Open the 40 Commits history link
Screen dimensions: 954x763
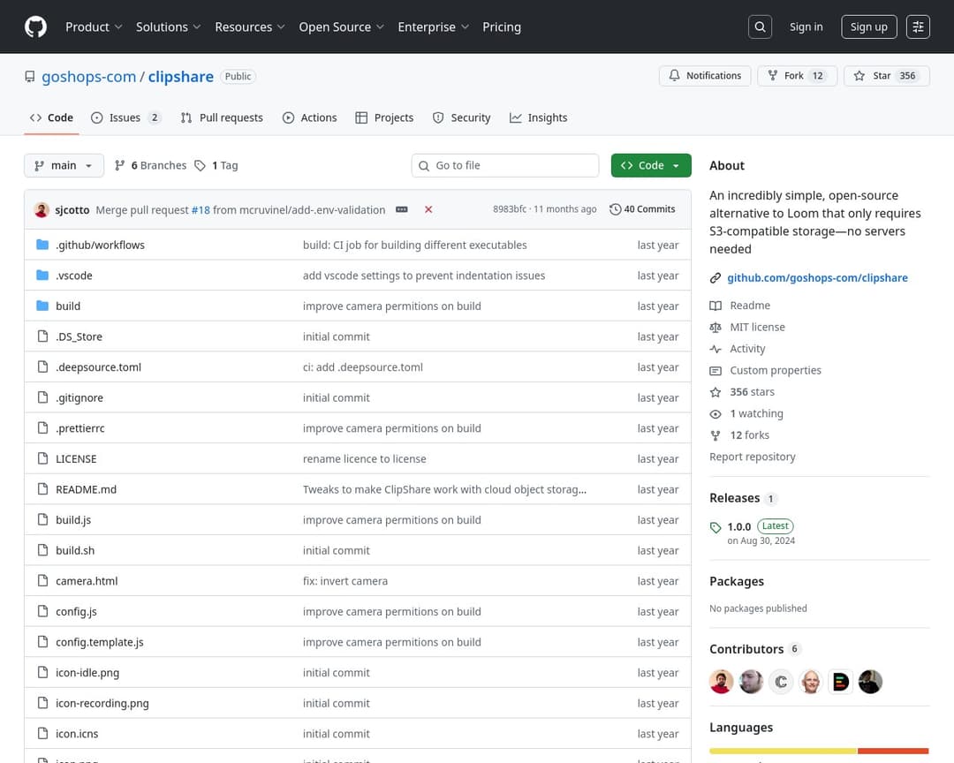point(642,209)
